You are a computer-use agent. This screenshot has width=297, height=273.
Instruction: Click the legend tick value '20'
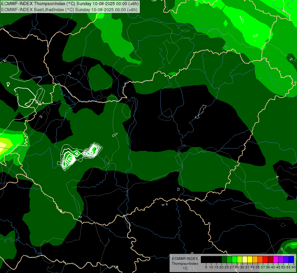tap(222, 267)
